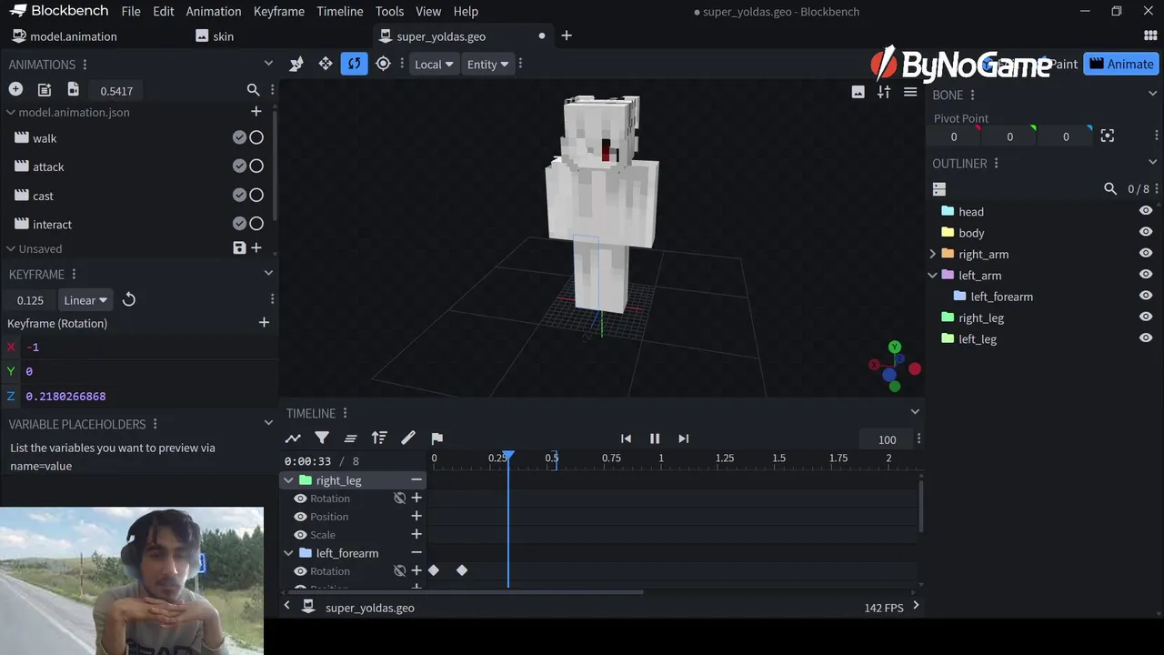Image resolution: width=1164 pixels, height=655 pixels.
Task: Collapse the Keyframe panel chevron
Action: [x=268, y=273]
